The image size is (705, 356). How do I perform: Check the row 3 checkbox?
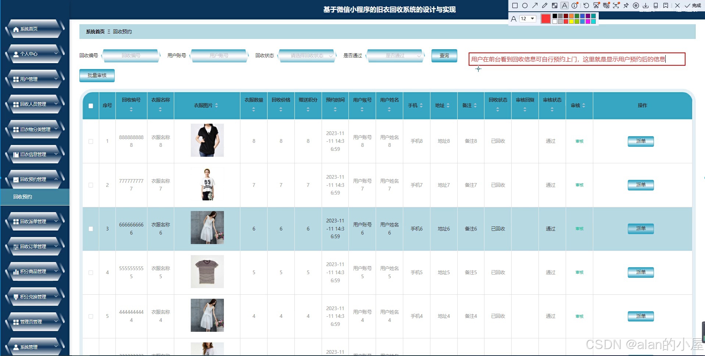pyautogui.click(x=91, y=229)
